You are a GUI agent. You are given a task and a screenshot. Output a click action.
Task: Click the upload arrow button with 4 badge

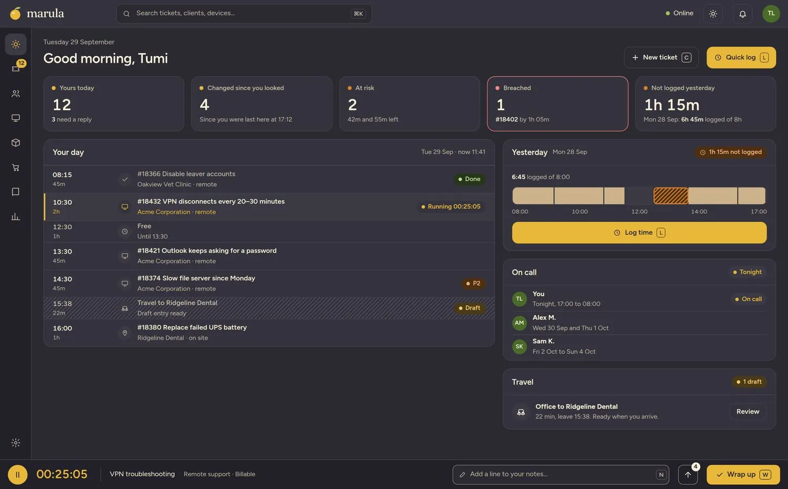pos(688,475)
